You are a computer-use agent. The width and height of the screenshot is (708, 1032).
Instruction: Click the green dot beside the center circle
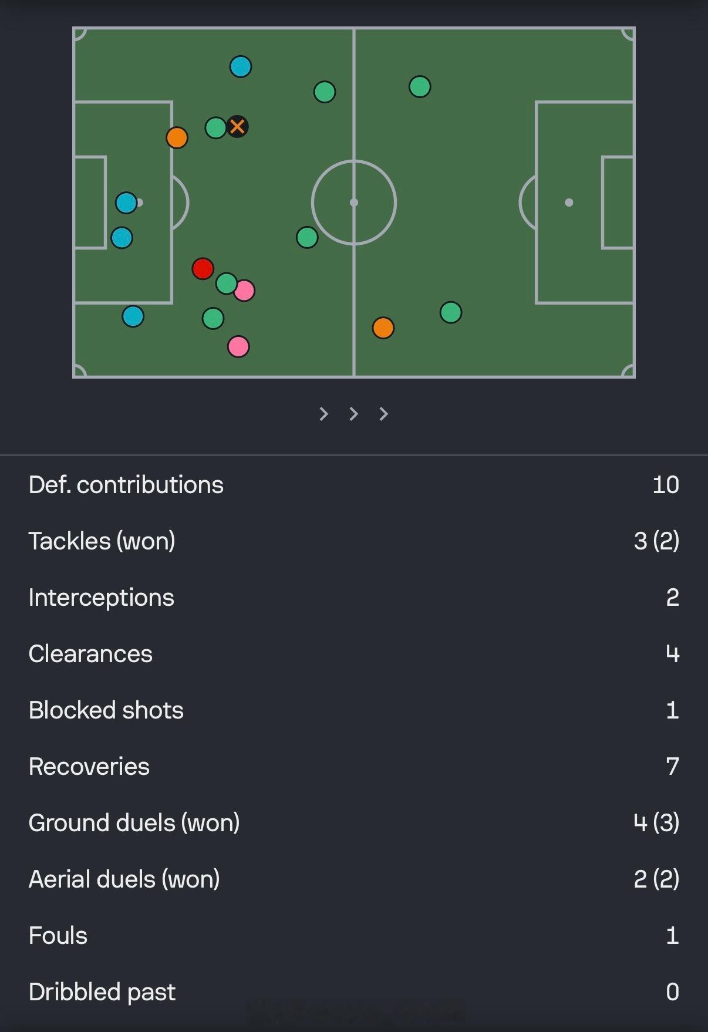tap(307, 237)
